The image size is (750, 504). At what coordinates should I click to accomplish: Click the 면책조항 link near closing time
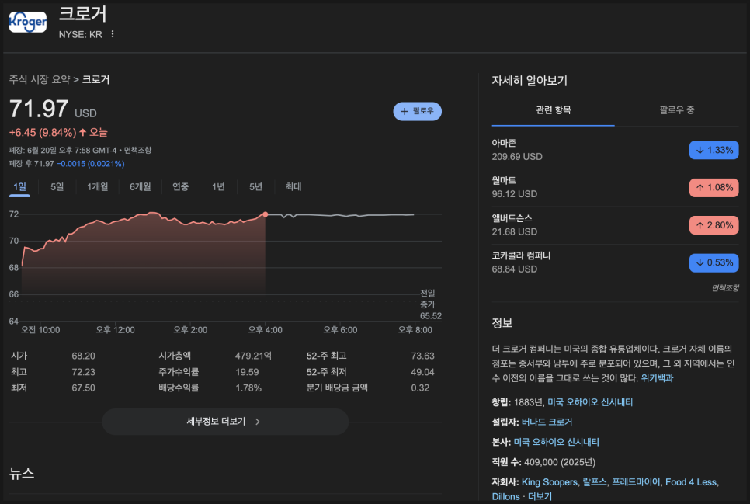[x=137, y=151]
